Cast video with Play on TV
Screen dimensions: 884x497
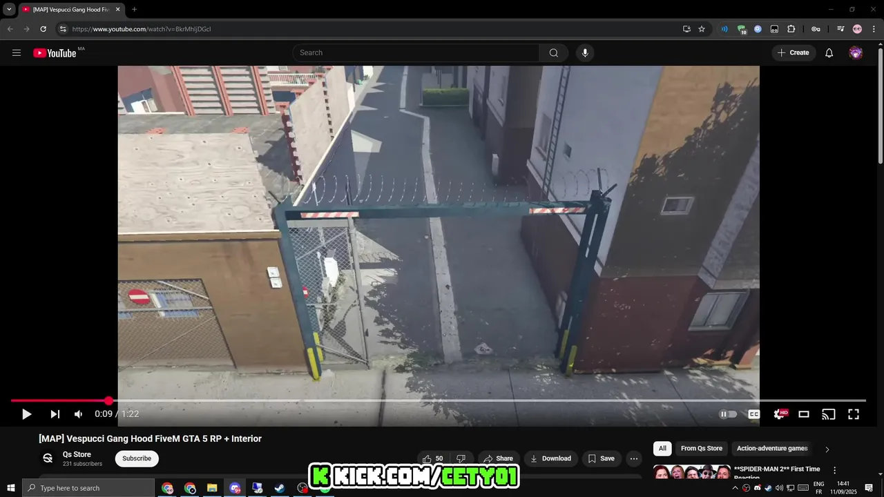(x=829, y=414)
